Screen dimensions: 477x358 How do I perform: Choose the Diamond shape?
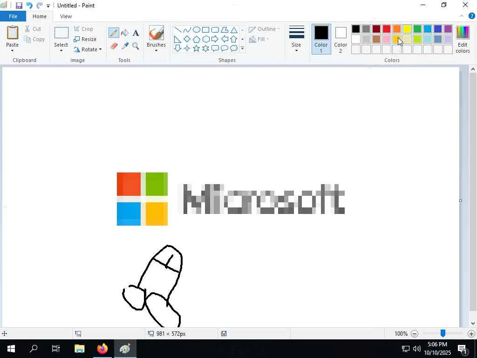click(187, 39)
